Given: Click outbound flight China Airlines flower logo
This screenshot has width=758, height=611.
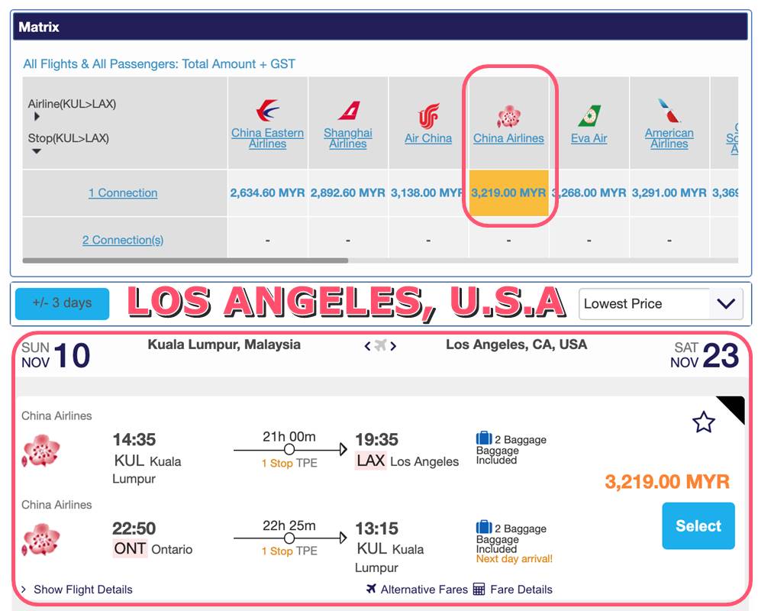Looking at the screenshot, I should [x=41, y=451].
